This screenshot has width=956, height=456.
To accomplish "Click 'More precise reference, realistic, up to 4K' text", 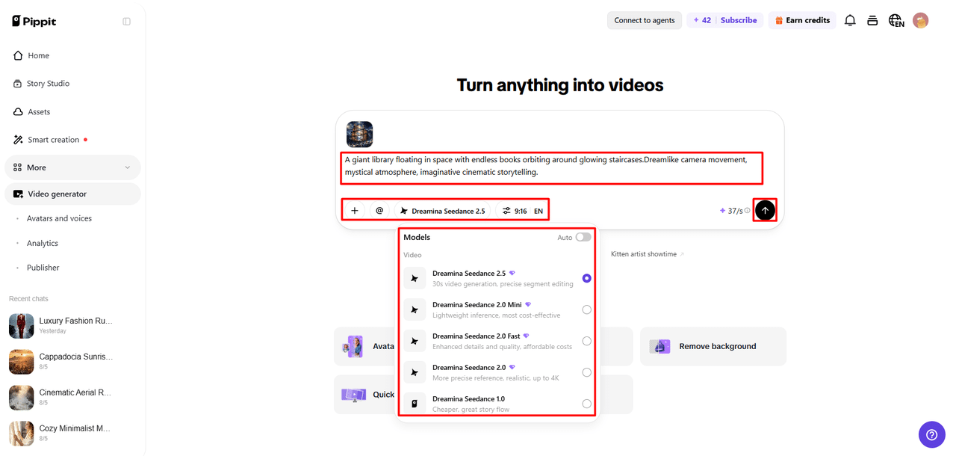I will click(497, 378).
